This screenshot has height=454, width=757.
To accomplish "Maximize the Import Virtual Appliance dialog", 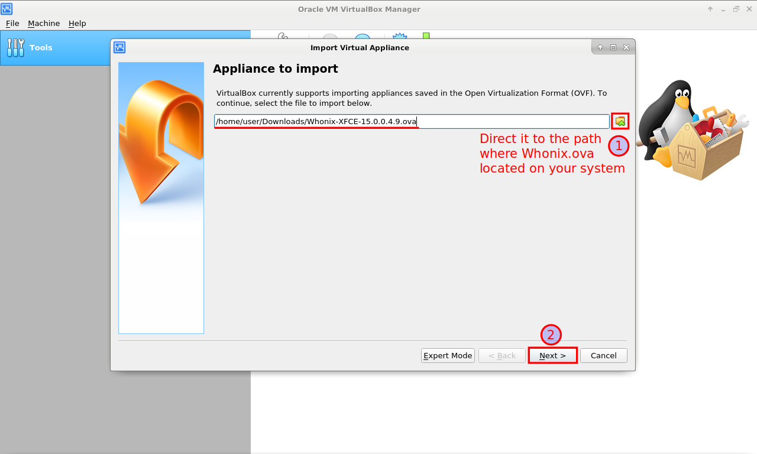I will coord(613,47).
